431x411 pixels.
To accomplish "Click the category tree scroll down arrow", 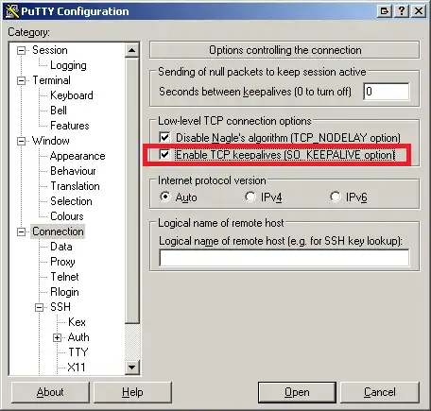I will 132,367.
